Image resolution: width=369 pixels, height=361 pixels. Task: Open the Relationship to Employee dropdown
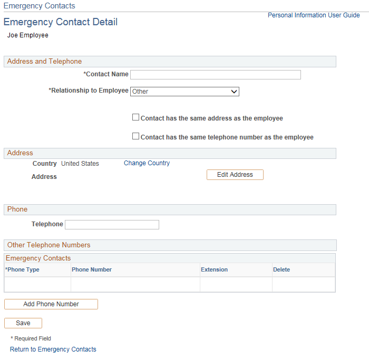pos(184,92)
